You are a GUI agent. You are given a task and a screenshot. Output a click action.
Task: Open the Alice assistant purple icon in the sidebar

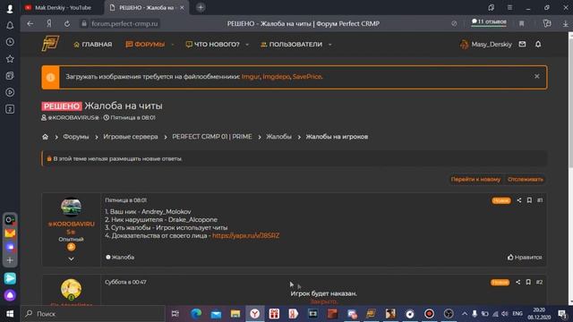10,295
